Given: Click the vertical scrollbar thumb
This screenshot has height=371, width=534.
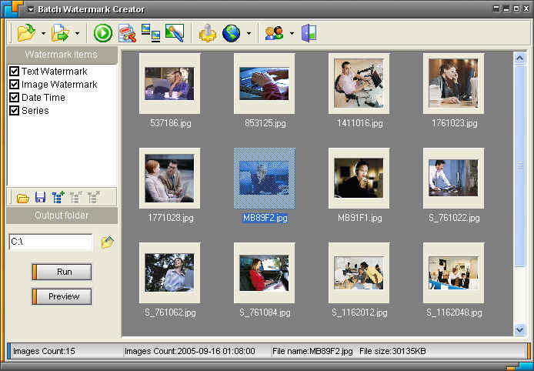Looking at the screenshot, I should click(519, 165).
